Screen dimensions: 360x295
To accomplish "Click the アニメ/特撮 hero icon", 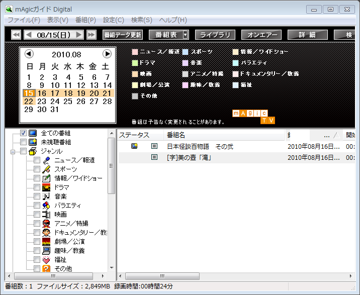I will 46,223.
